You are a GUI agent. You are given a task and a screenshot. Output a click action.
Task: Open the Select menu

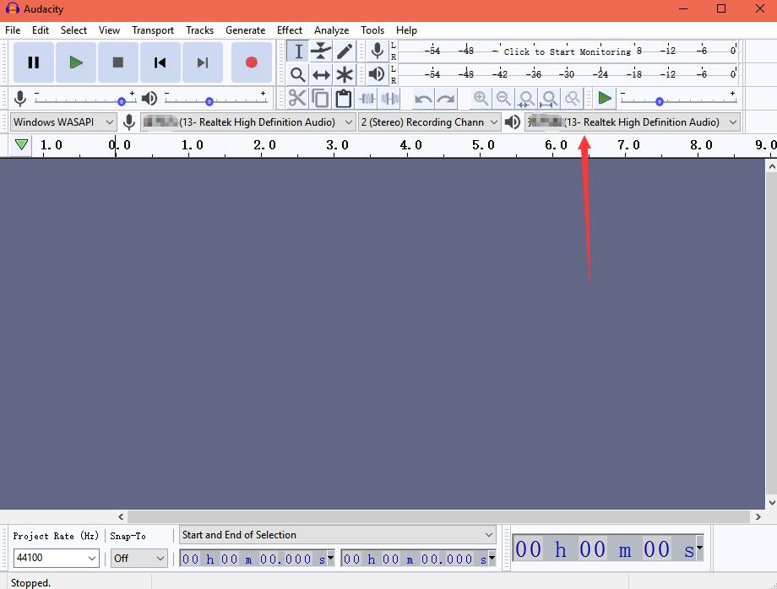(73, 30)
